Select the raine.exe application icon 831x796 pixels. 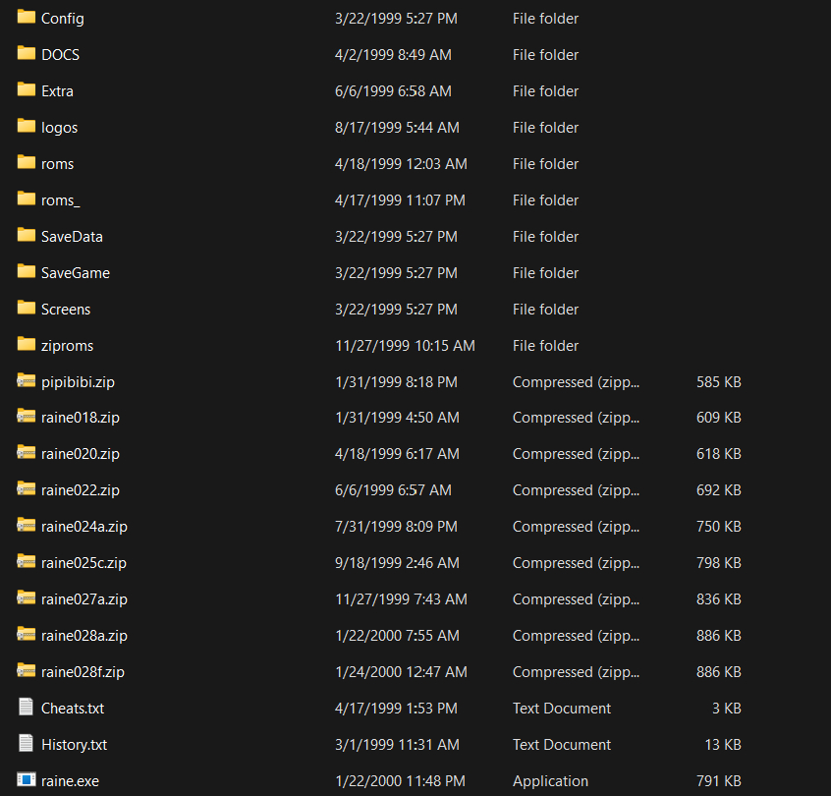pyautogui.click(x=27, y=781)
